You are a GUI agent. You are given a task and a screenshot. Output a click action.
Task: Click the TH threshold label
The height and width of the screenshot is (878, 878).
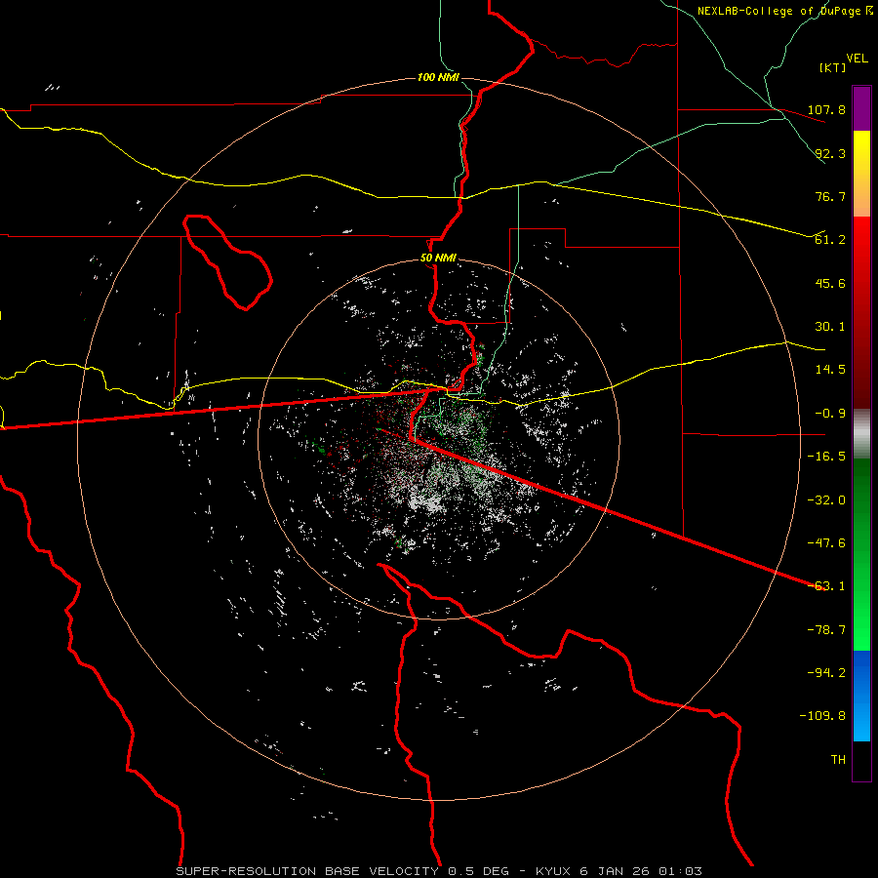[838, 760]
